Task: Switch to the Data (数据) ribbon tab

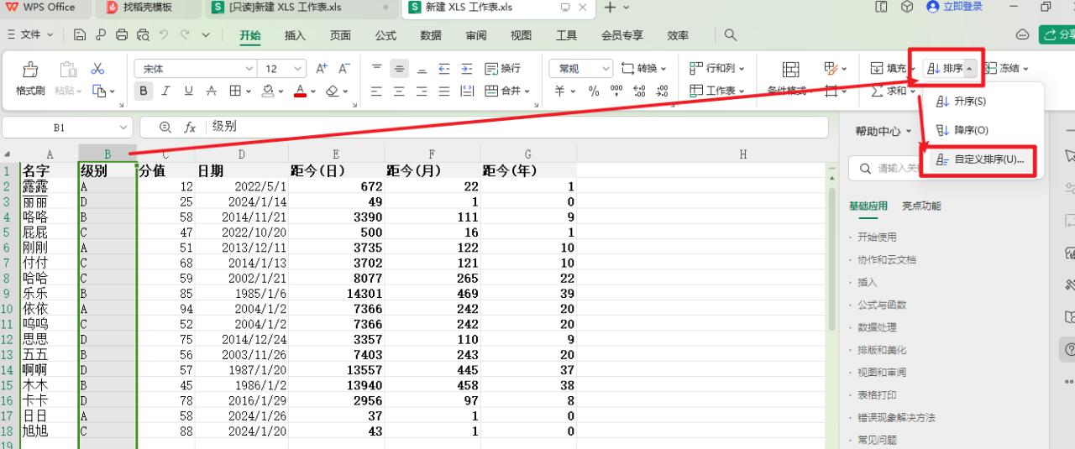Action: coord(431,35)
